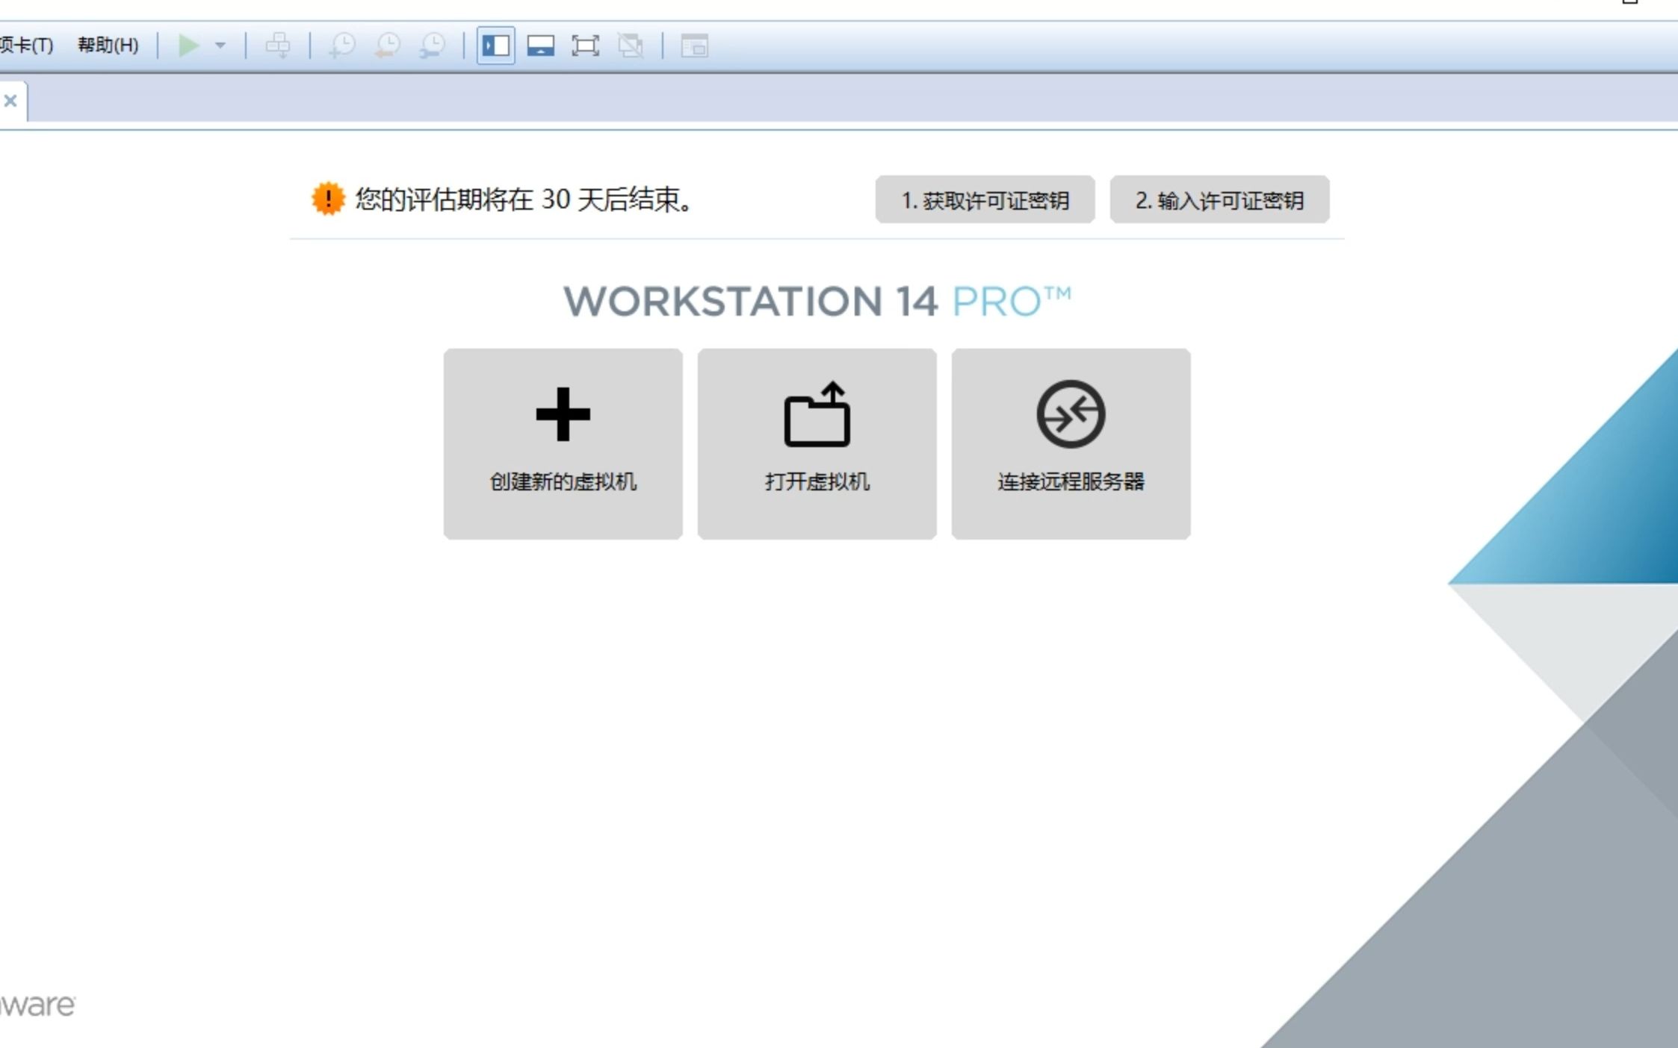Enter full screen mode icon
The height and width of the screenshot is (1048, 1678).
(x=586, y=46)
